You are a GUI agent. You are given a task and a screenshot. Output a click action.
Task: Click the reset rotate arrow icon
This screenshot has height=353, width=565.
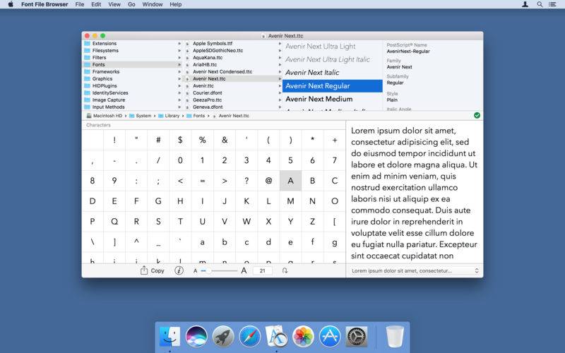click(x=285, y=270)
